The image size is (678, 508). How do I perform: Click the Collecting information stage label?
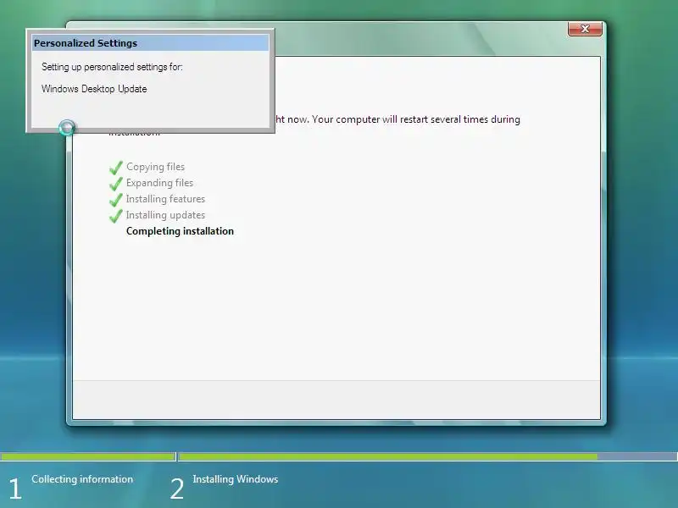pyautogui.click(x=82, y=479)
